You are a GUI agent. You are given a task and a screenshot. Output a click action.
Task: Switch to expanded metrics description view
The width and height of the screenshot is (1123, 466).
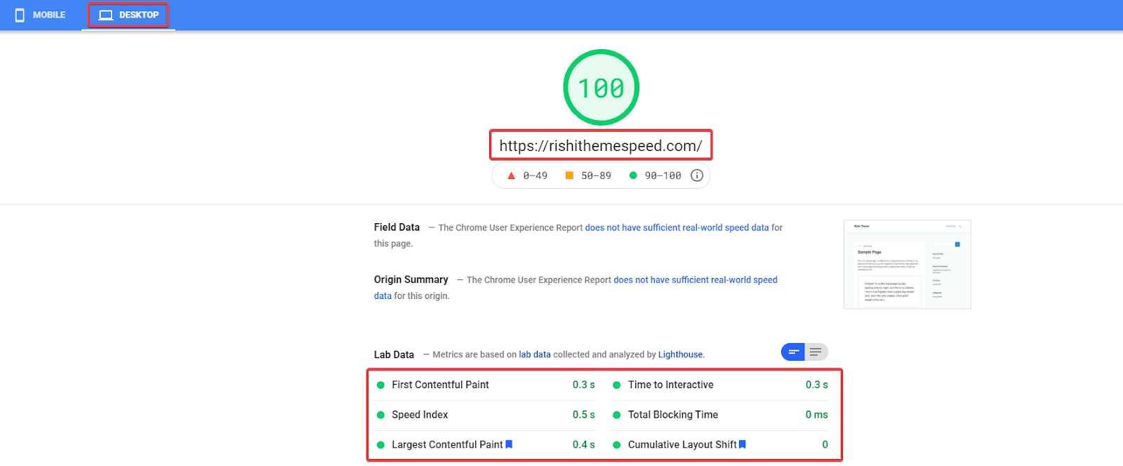click(x=816, y=352)
